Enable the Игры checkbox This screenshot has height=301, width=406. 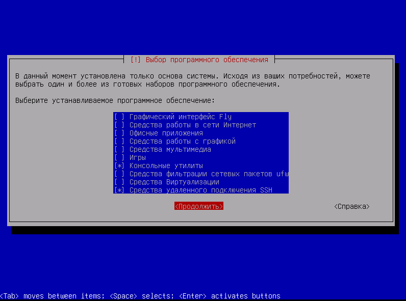[x=119, y=158]
